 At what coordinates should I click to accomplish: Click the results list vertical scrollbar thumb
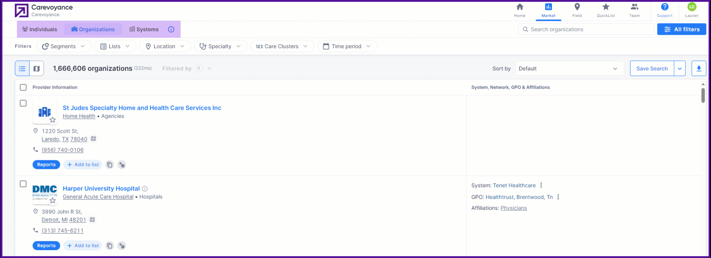click(x=703, y=95)
